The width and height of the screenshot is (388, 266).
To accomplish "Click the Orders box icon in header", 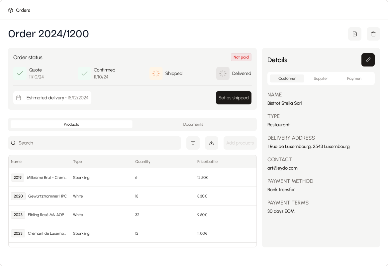I will coord(11,10).
